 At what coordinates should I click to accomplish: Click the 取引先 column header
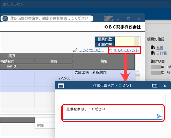click(36, 67)
